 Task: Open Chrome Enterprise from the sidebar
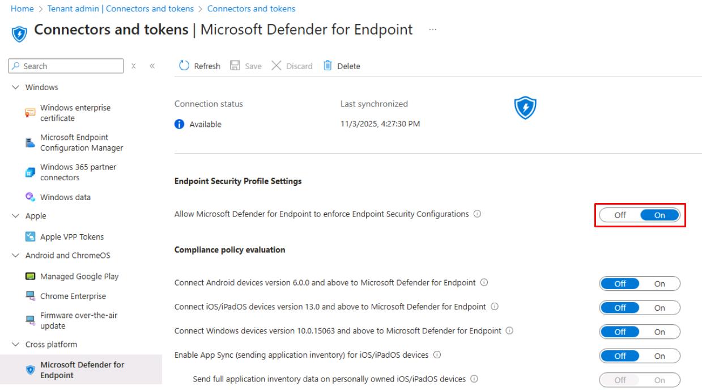[x=73, y=296]
